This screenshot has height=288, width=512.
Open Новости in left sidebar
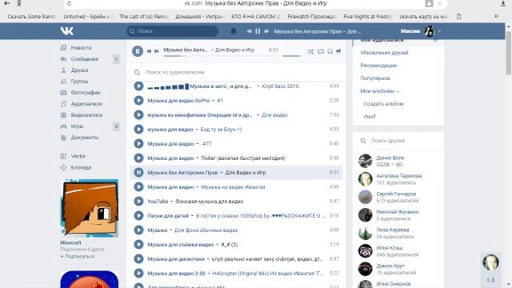click(x=81, y=48)
